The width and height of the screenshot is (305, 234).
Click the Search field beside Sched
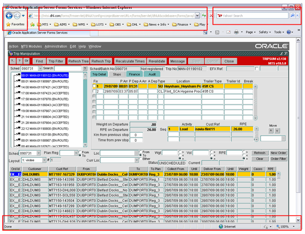tap(68, 68)
